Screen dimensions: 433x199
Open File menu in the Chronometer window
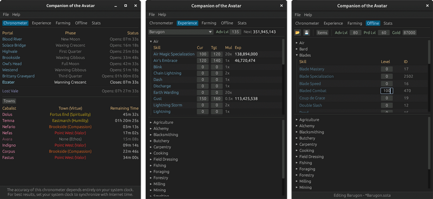6,15
